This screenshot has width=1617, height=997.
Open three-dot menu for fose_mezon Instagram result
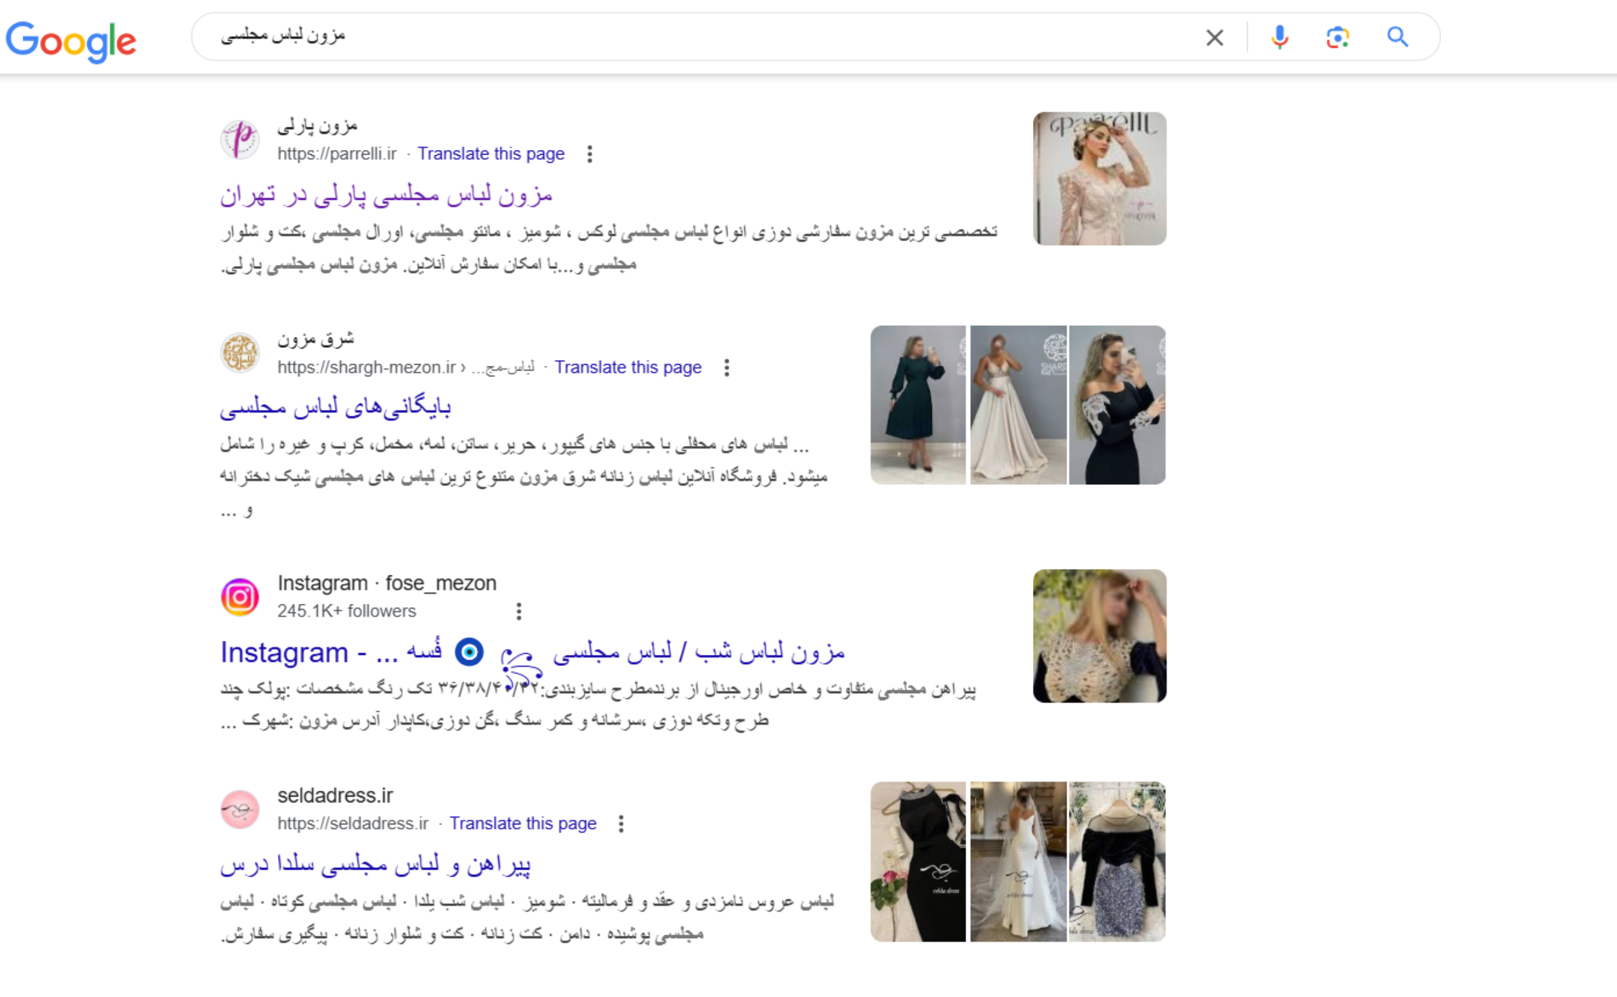(519, 612)
